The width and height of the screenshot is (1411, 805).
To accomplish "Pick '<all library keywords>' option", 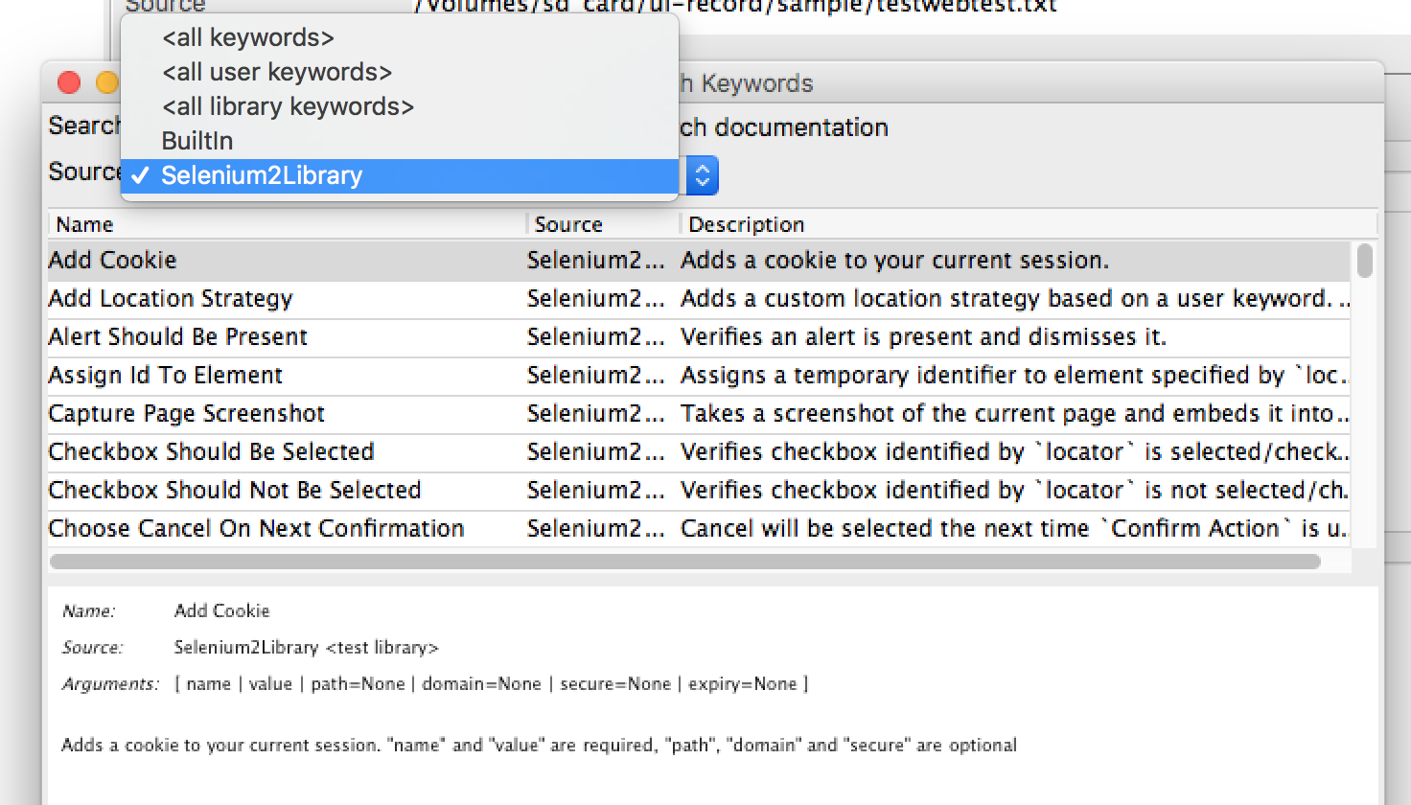I will click(399, 106).
